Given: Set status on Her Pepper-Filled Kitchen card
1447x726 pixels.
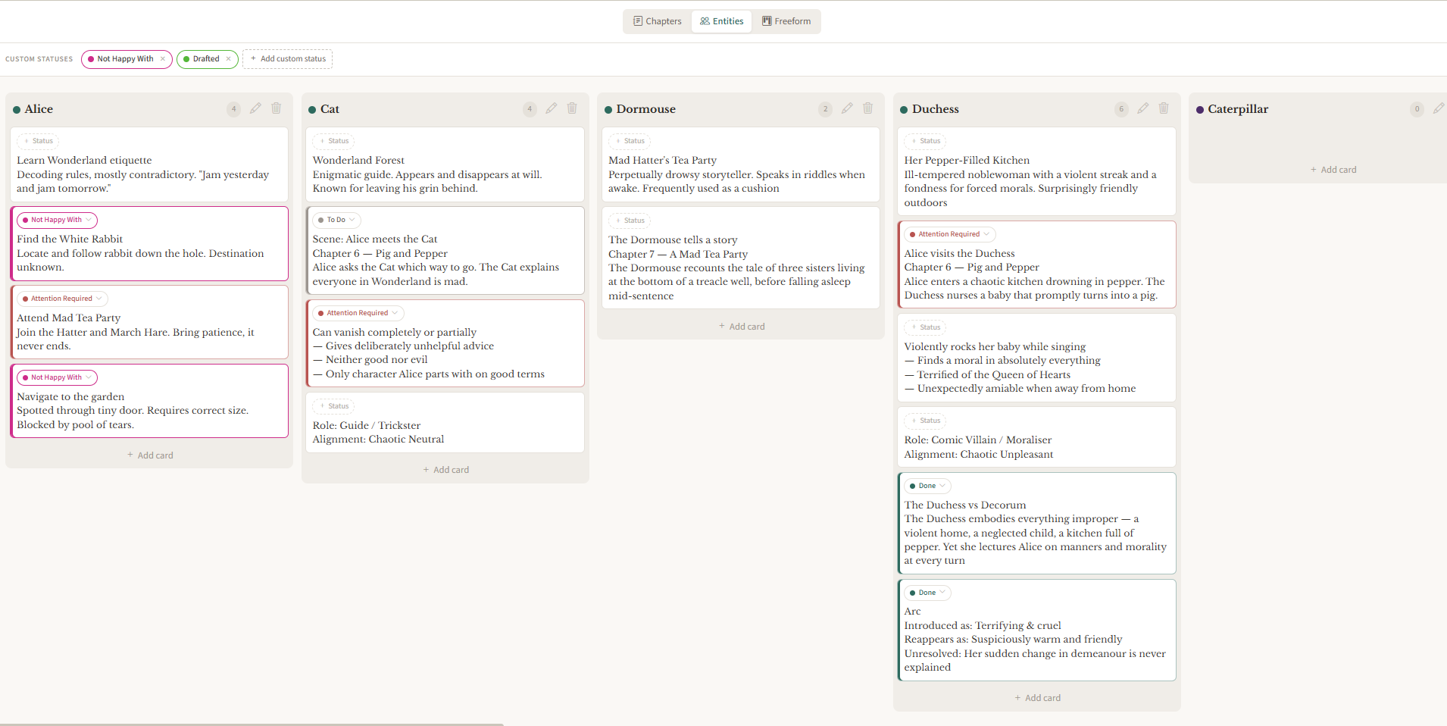Looking at the screenshot, I should (926, 141).
